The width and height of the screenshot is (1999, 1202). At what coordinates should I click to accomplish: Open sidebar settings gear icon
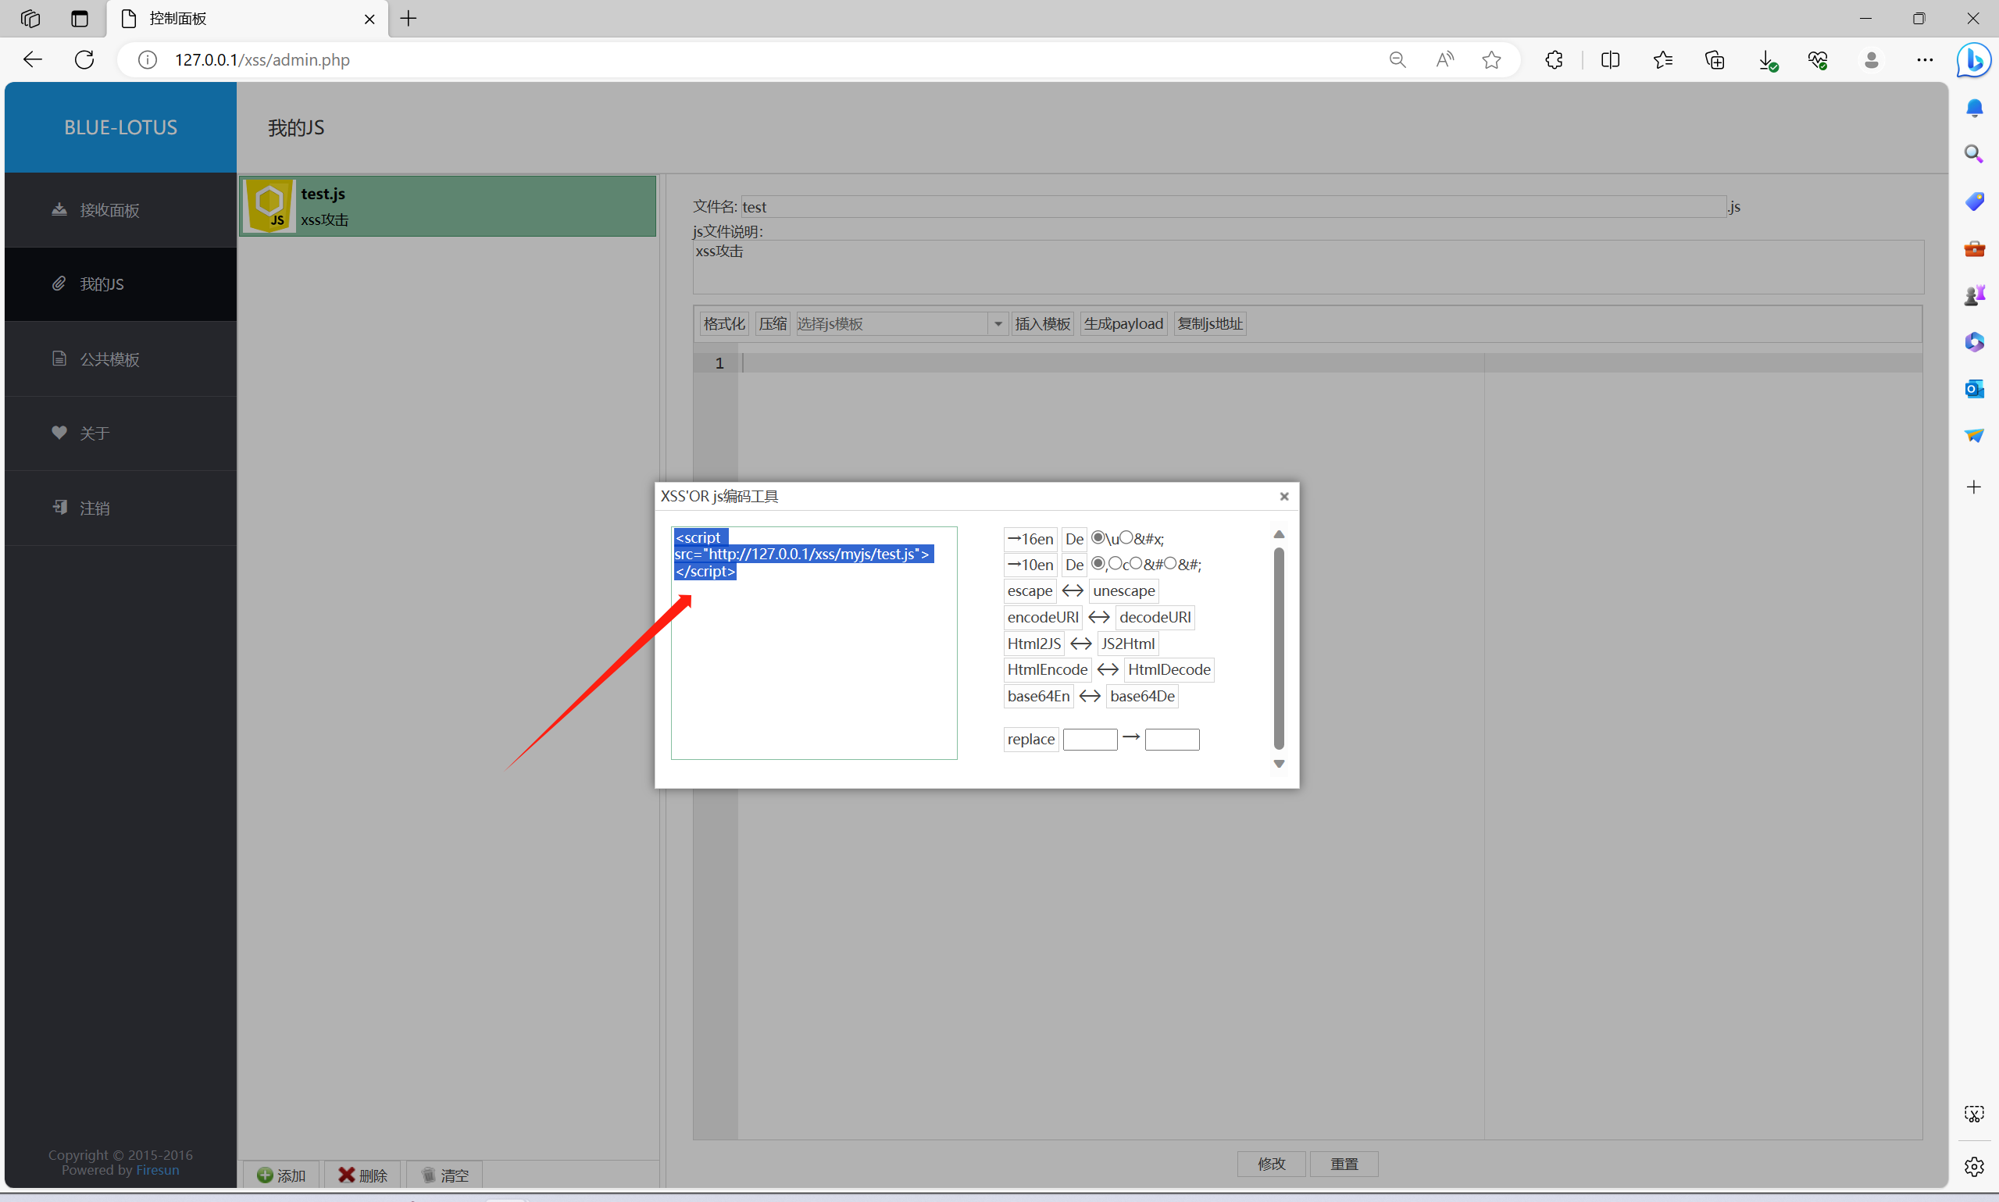click(x=1974, y=1166)
